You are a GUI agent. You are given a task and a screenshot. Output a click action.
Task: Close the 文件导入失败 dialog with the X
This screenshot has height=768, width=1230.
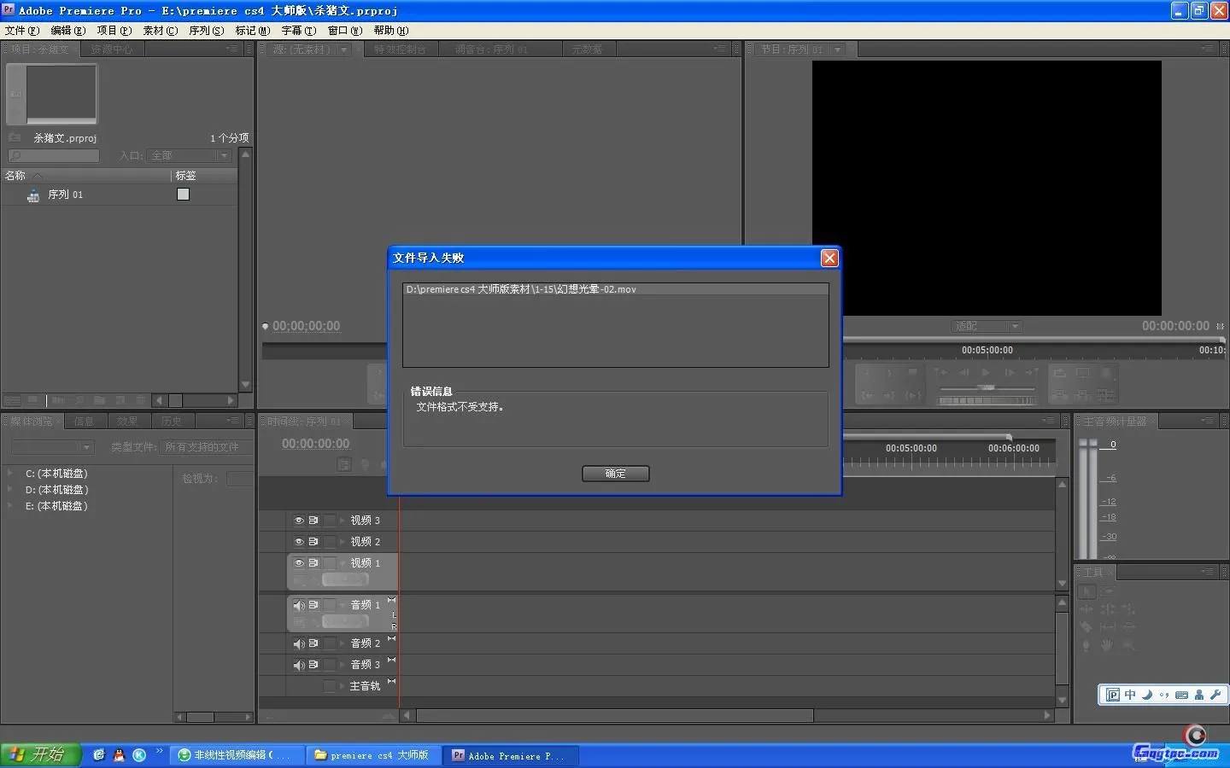coord(829,258)
